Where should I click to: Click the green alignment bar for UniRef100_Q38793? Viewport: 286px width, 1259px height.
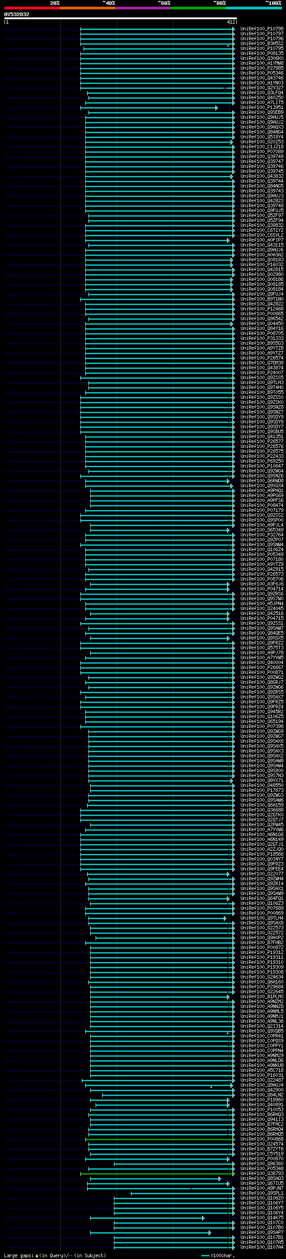click(x=157, y=1173)
